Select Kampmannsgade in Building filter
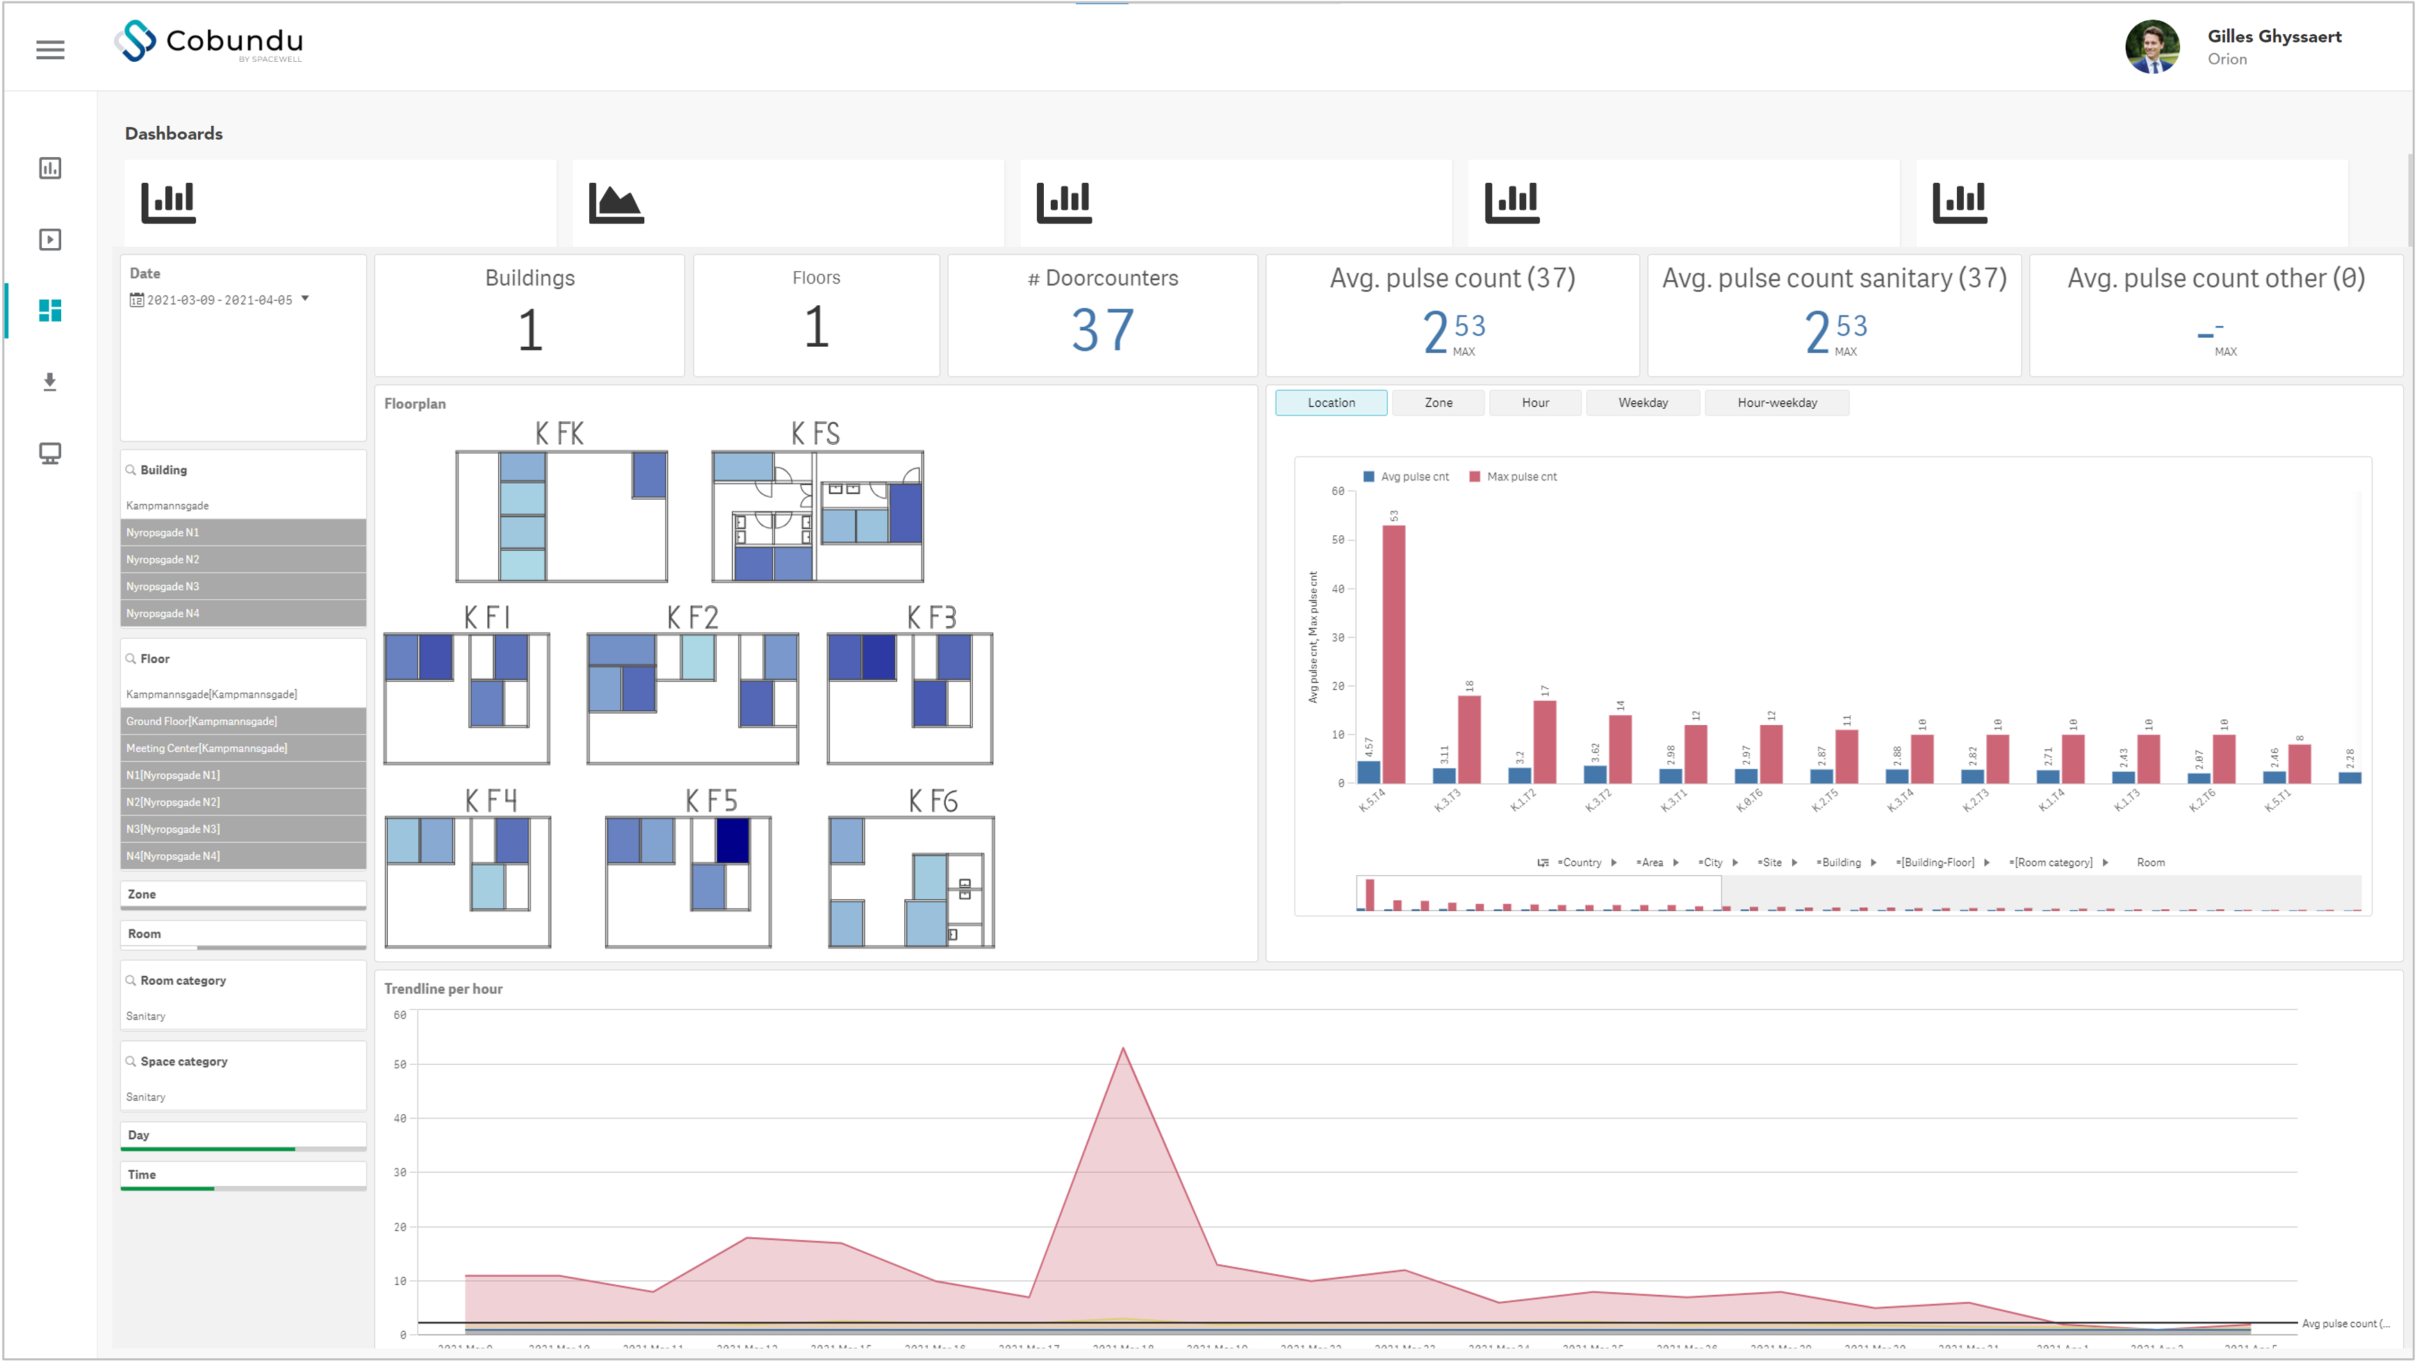The height and width of the screenshot is (1363, 2417). tap(244, 506)
